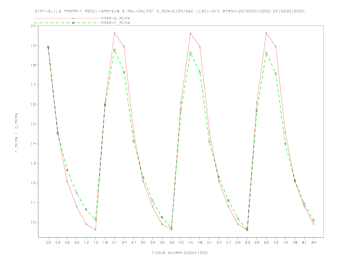Image resolution: width=342 pixels, height=264 pixels.
Task: Click x-axis forecast hour label 57
Action: 228,242
